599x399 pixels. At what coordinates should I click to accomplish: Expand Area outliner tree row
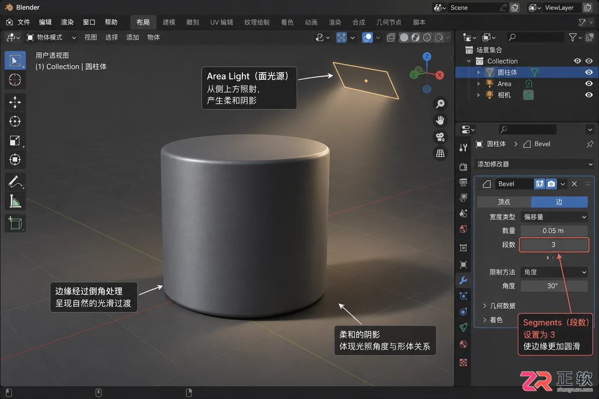(479, 84)
